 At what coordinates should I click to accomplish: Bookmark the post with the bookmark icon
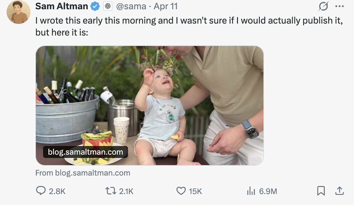pyautogui.click(x=321, y=191)
